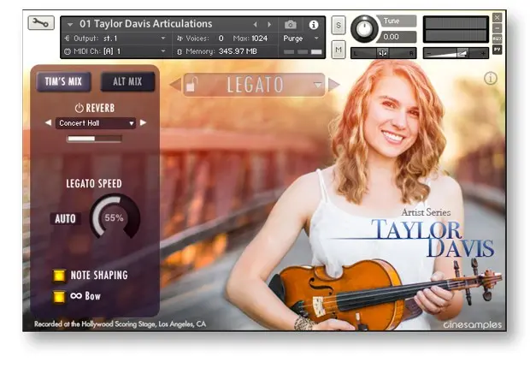Open the Concert Hall reverb dropdown
The height and width of the screenshot is (368, 530).
(x=96, y=123)
